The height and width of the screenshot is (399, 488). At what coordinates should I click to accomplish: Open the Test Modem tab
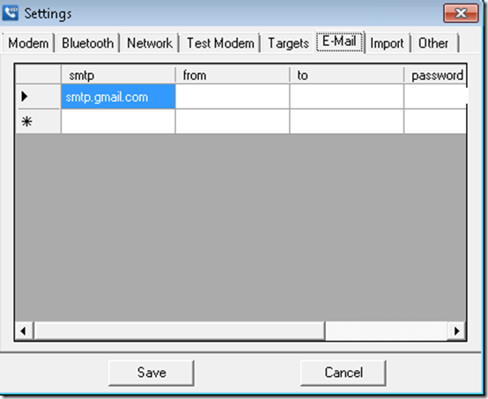pos(220,43)
